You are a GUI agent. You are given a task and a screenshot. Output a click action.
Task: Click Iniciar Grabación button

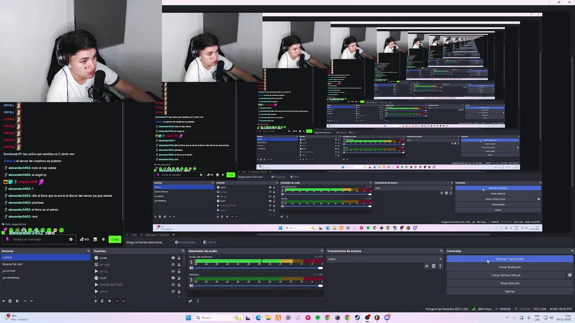[510, 267]
